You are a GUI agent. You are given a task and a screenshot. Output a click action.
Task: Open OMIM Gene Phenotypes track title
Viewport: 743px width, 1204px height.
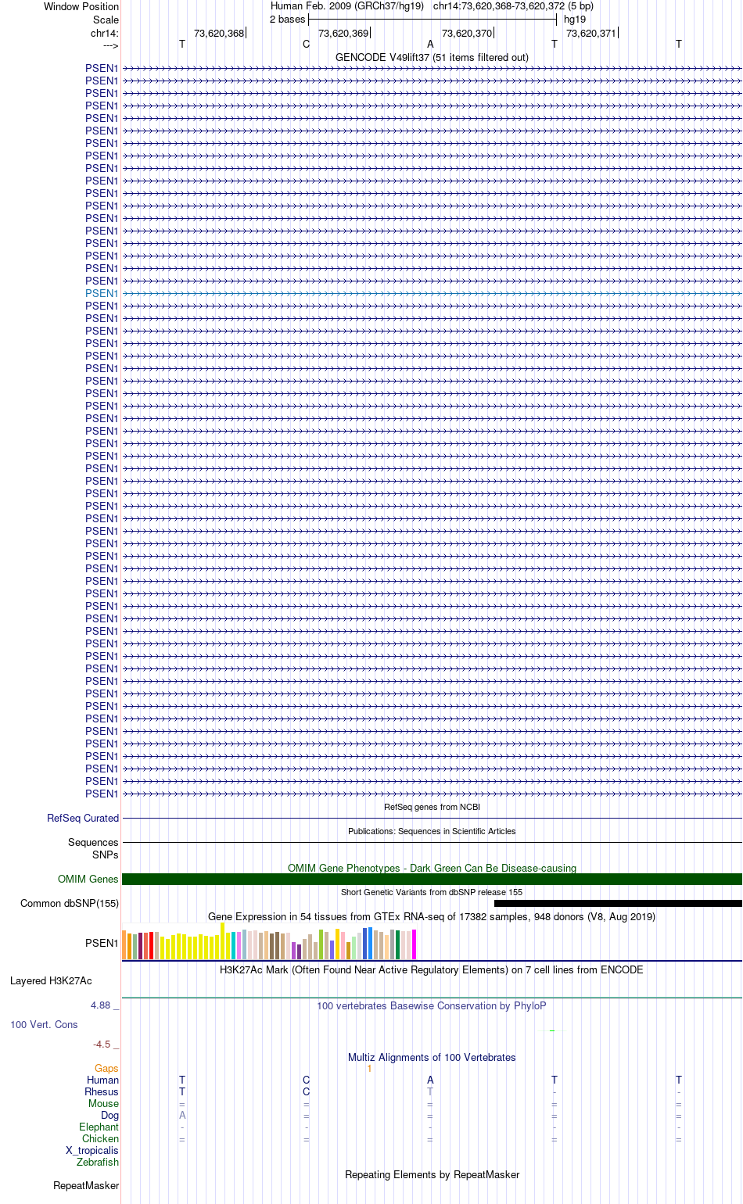[x=432, y=868]
